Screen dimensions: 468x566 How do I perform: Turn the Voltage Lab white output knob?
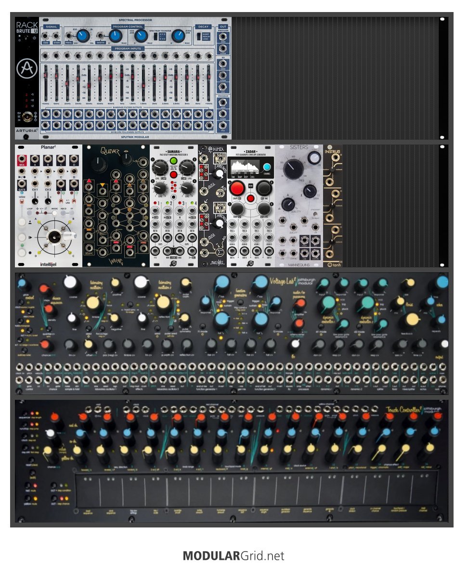click(444, 343)
